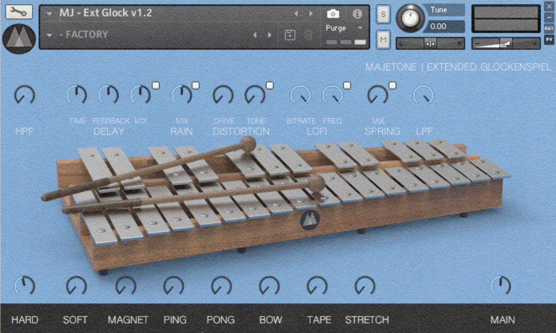Click the Delay FEEDBACK knob
Image resolution: width=556 pixels, height=333 pixels.
click(x=108, y=95)
